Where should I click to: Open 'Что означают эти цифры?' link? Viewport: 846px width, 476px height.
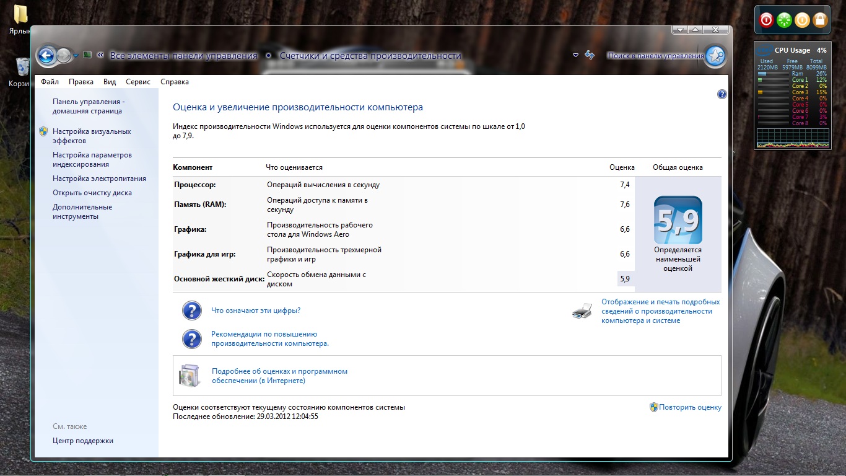coord(256,311)
